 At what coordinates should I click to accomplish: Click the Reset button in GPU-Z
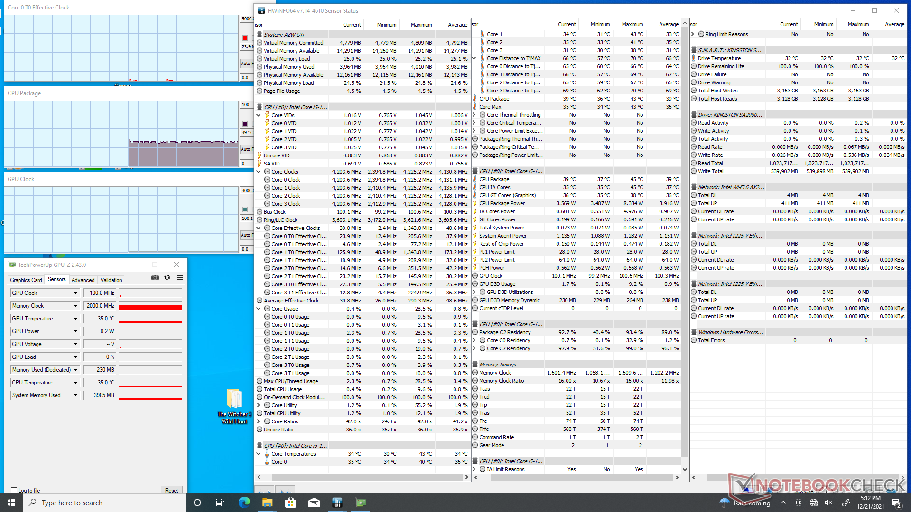[x=171, y=491]
